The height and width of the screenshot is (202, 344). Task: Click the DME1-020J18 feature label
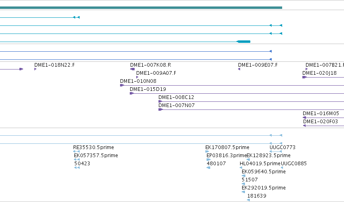click(319, 73)
